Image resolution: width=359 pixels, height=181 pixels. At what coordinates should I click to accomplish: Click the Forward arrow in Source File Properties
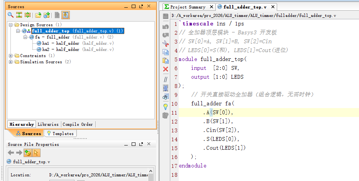point(19,152)
